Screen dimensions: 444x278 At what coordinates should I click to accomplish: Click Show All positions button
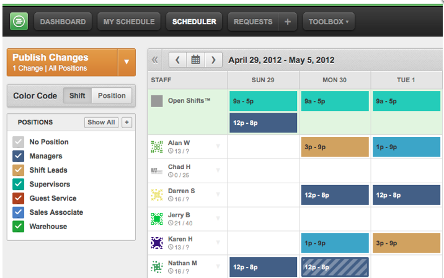coord(101,123)
